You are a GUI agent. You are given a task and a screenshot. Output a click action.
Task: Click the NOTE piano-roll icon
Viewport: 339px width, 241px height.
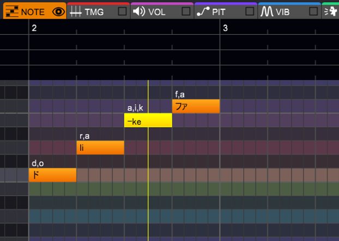(x=12, y=11)
